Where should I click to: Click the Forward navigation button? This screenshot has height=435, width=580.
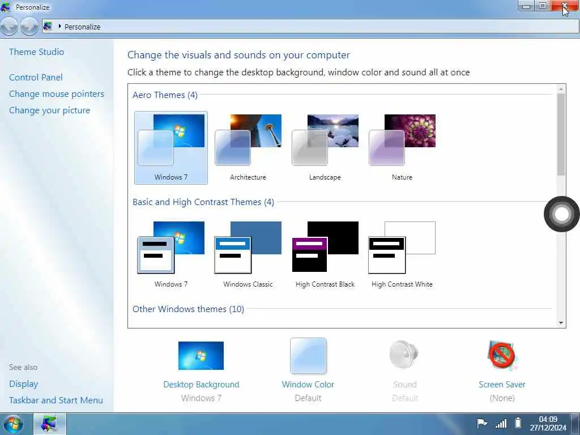[29, 27]
